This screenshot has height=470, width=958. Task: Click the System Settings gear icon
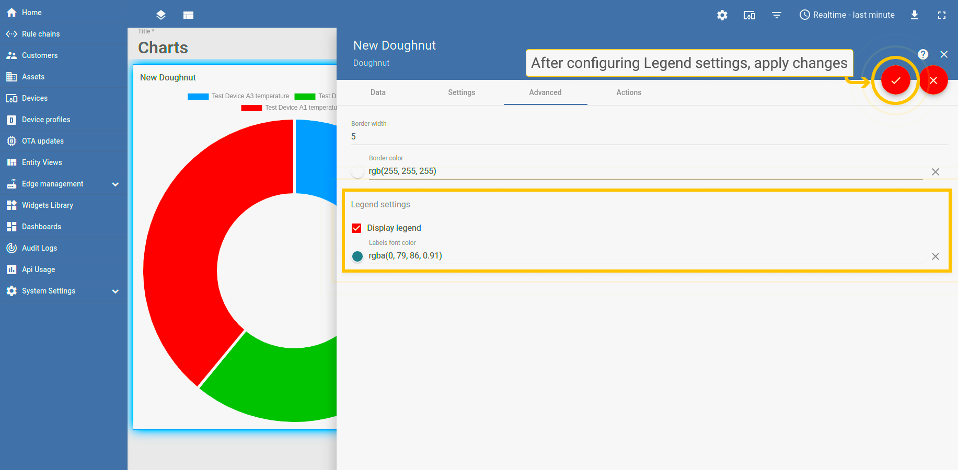point(11,291)
